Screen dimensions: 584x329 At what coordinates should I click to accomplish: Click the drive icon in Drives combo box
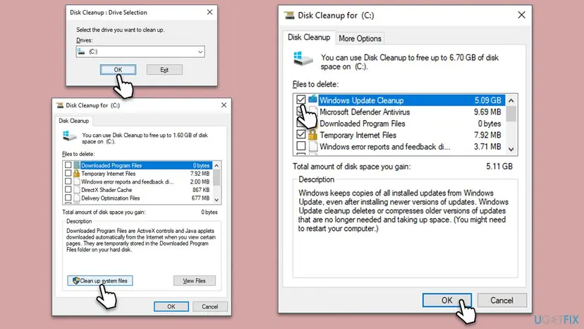pos(81,52)
